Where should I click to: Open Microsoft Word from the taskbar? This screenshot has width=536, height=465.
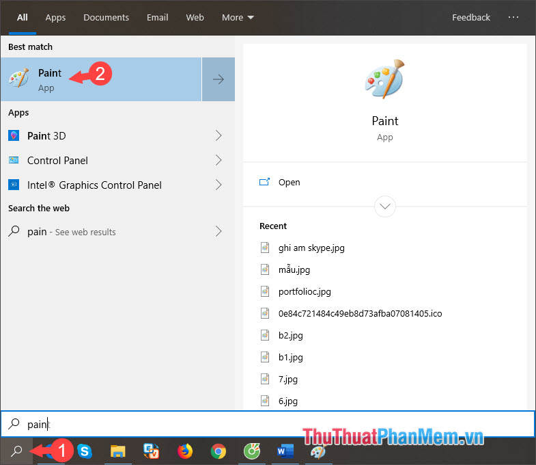click(285, 451)
